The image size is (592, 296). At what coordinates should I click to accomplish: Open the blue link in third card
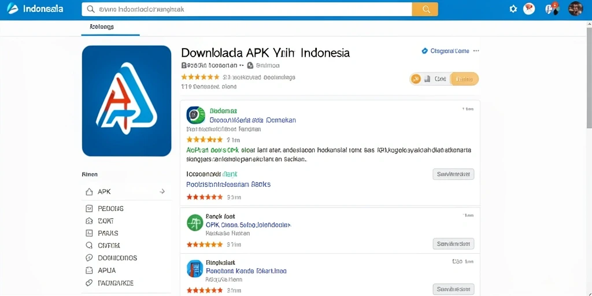[246, 271]
